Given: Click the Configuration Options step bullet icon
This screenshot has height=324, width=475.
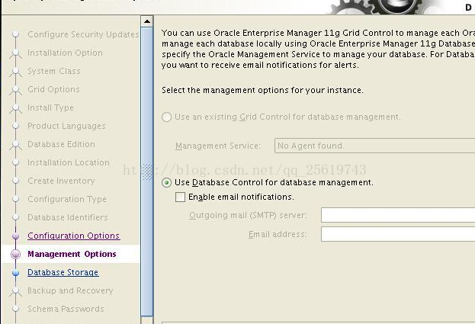Looking at the screenshot, I should coord(16,236).
